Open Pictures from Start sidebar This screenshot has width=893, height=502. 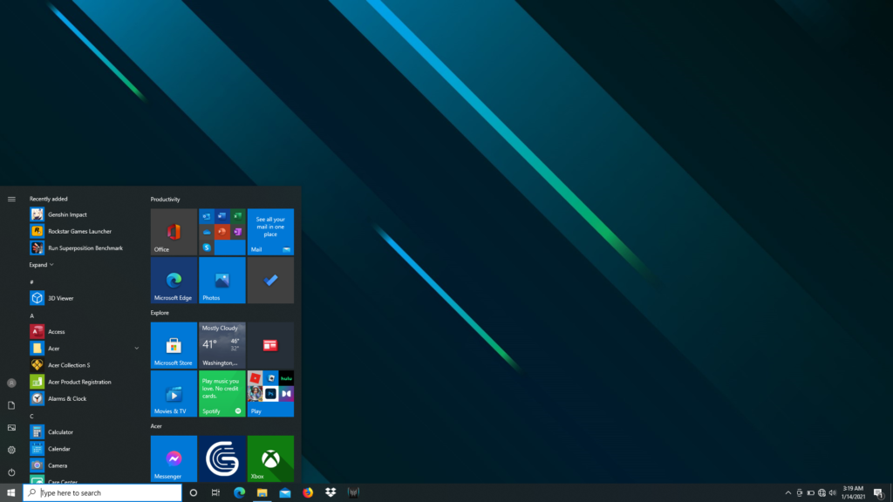coord(11,427)
